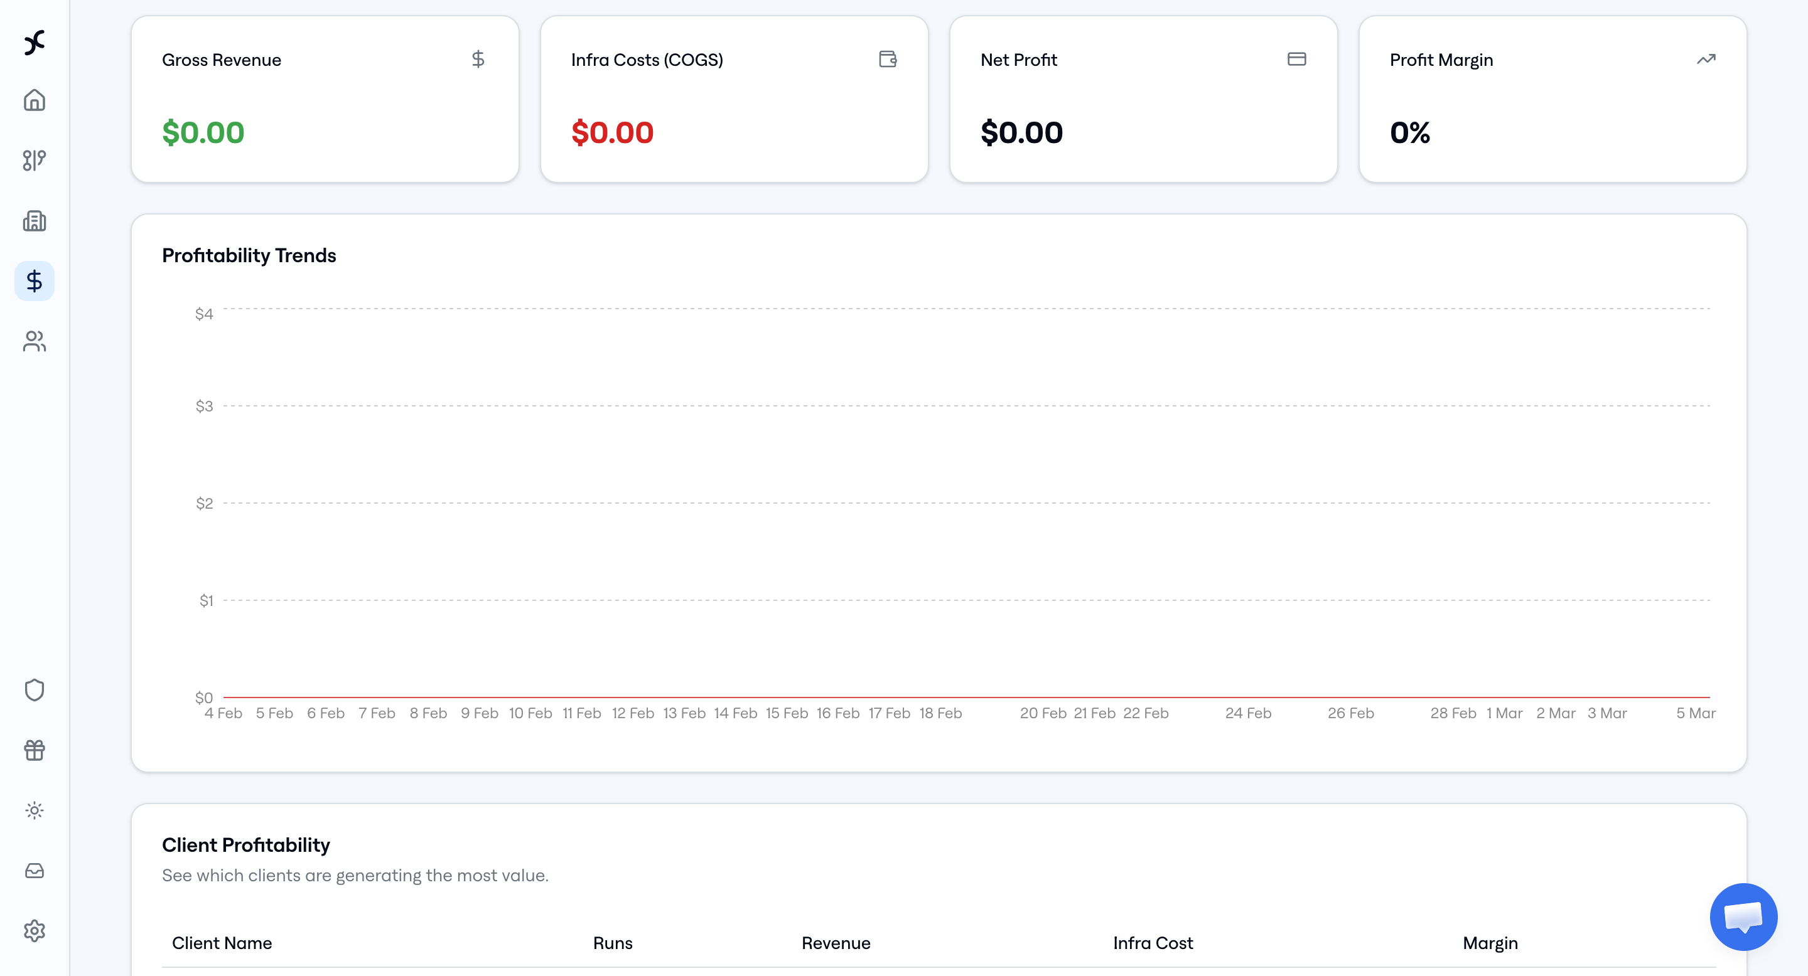Click the Profit Margin trend arrow icon
Screen dimensions: 1808x976
click(x=1706, y=59)
